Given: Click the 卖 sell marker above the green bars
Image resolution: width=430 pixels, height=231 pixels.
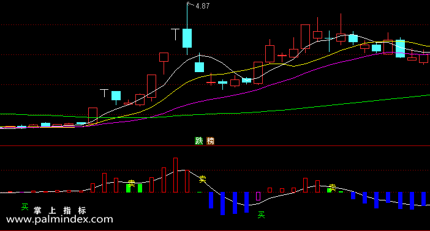Looking at the screenshot, I should click(x=132, y=183).
